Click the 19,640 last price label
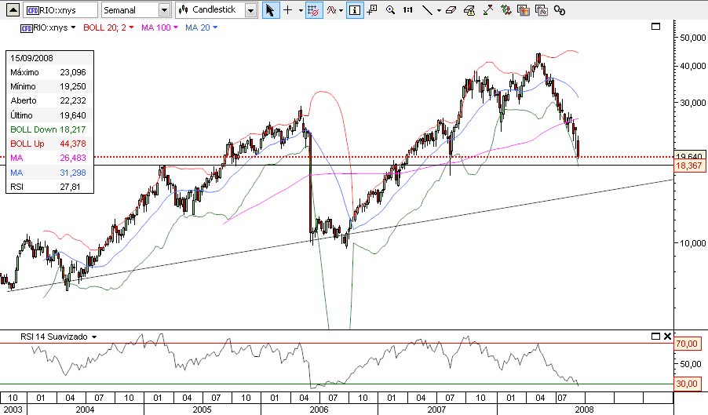 [689, 155]
